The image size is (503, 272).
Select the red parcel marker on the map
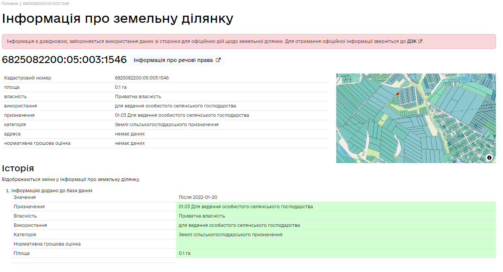tap(397, 94)
